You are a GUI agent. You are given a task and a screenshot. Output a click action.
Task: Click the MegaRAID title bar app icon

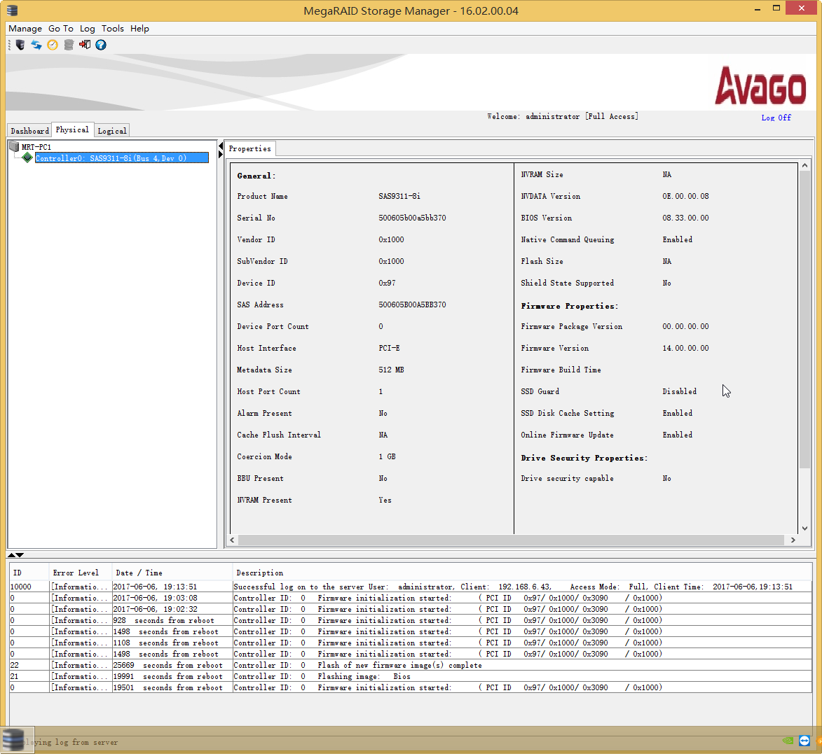[x=12, y=10]
